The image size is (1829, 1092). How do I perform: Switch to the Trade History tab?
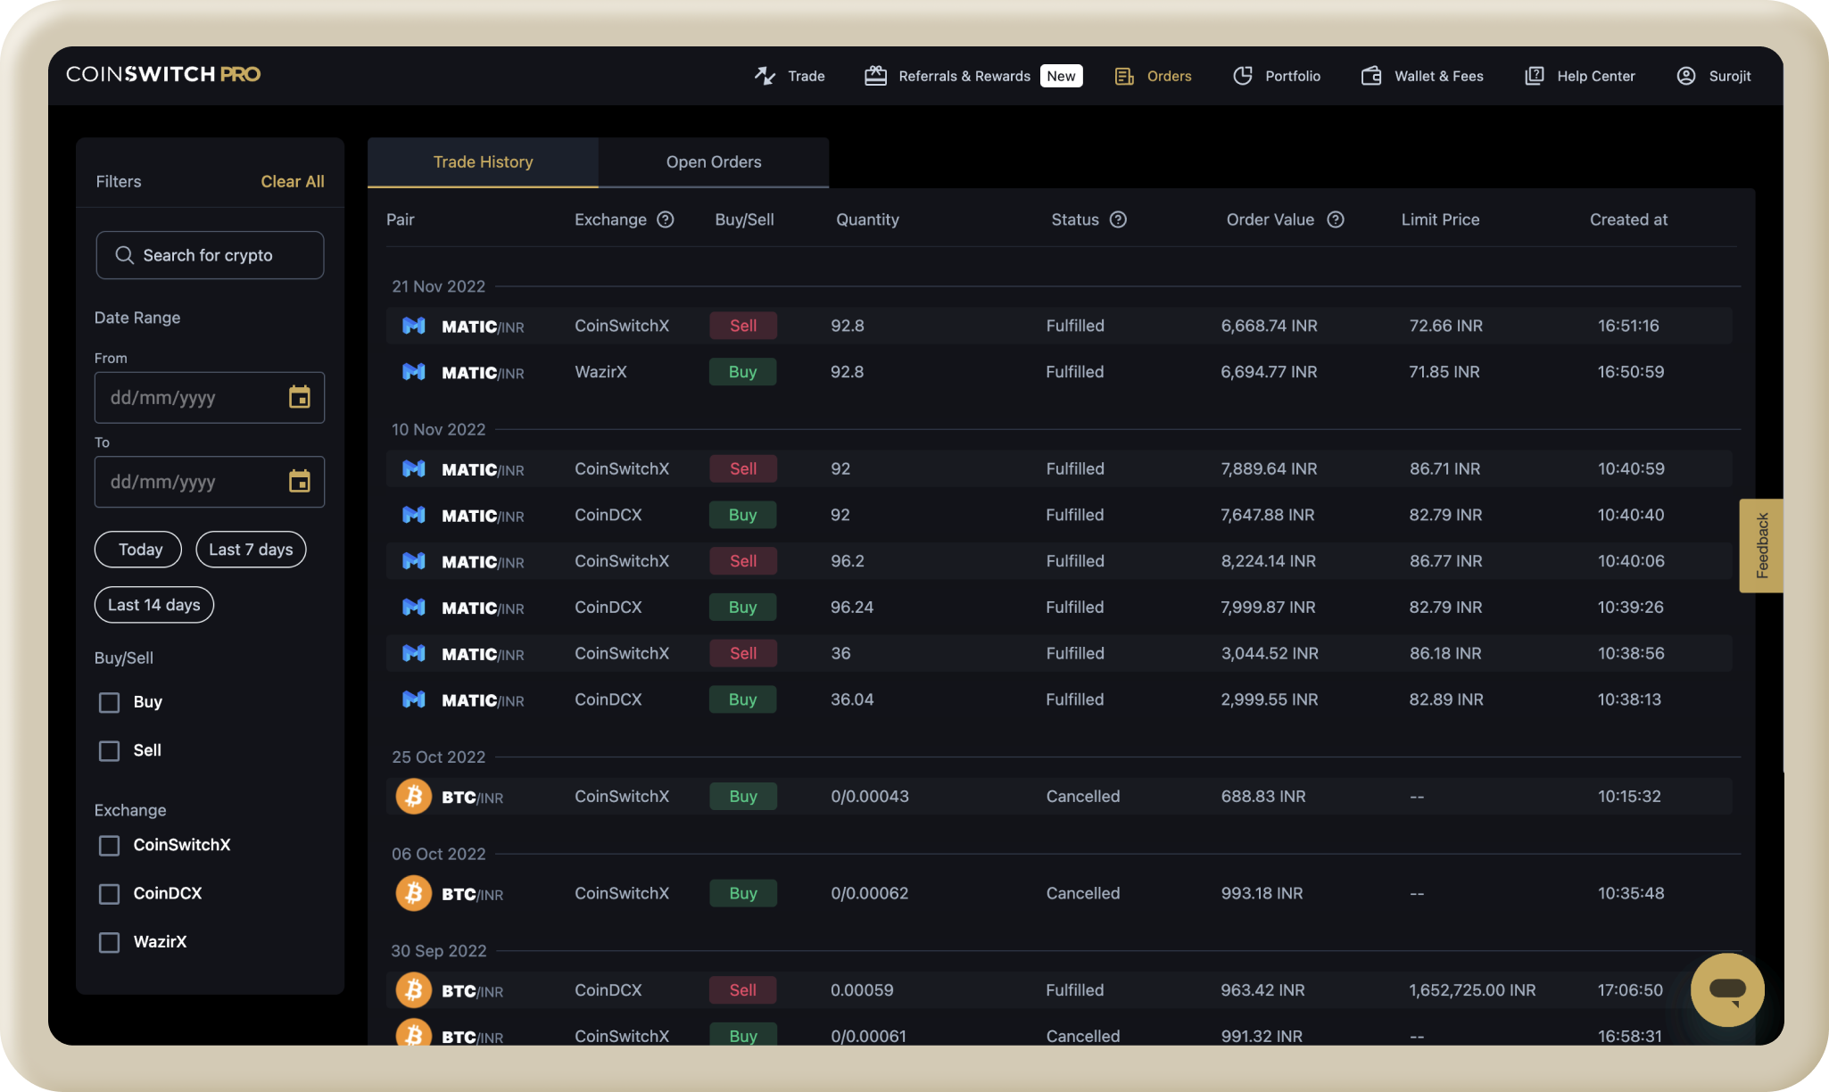[x=483, y=162]
